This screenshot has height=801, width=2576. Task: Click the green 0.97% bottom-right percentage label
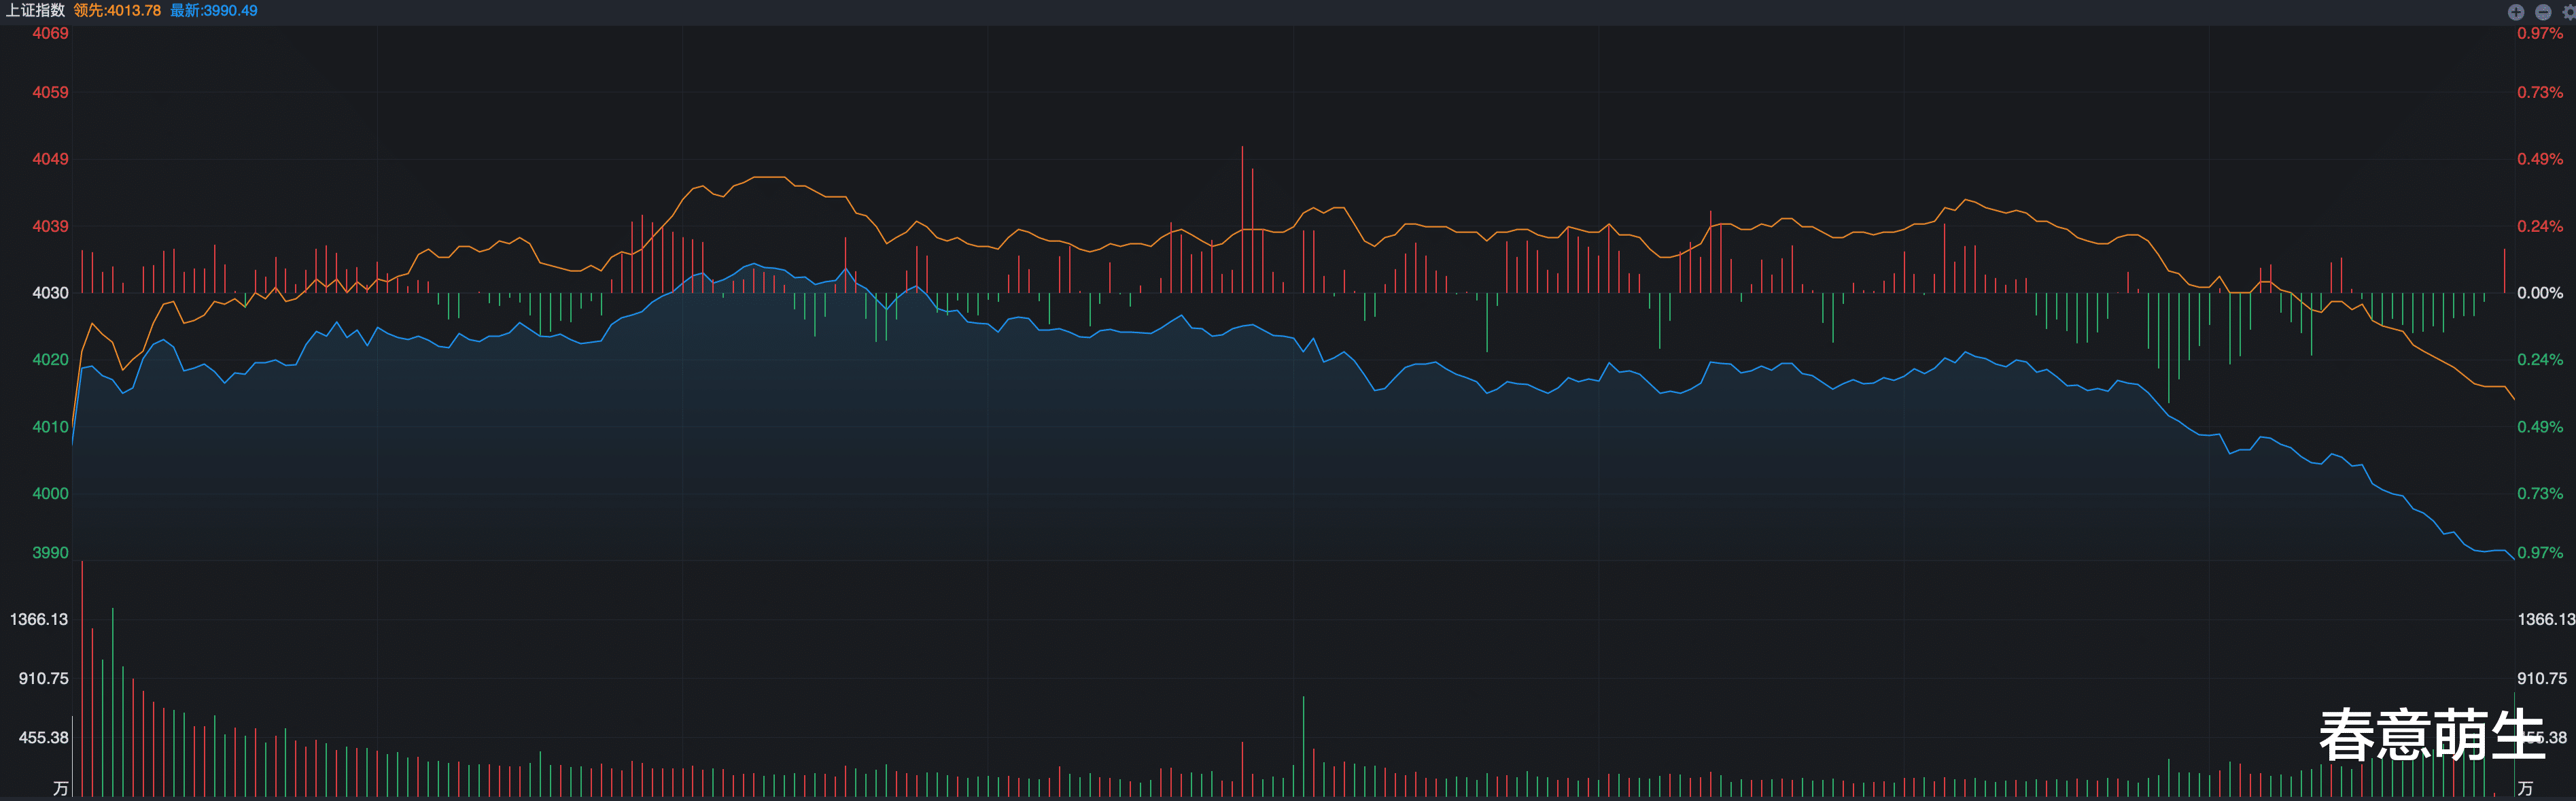coord(2539,552)
